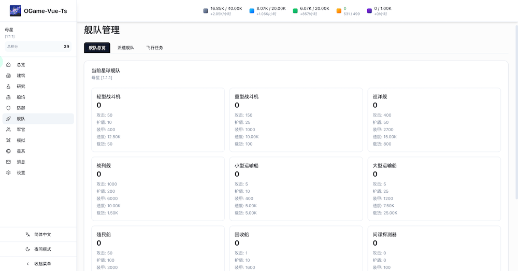This screenshot has width=518, height=271.
Task: Click the shield icon for 防御
Action: (x=8, y=108)
